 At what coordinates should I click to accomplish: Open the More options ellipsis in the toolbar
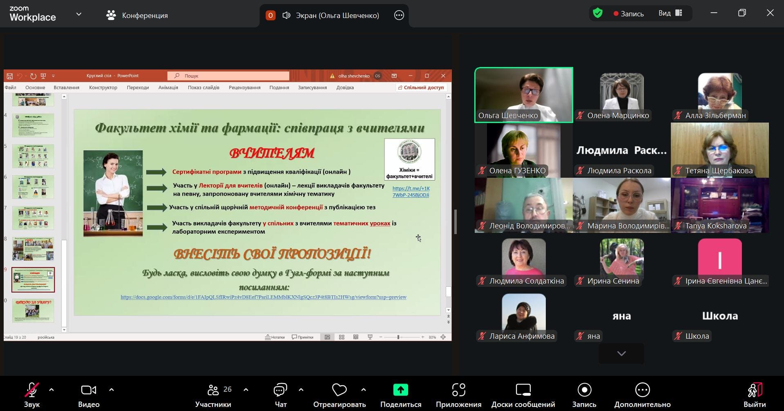click(x=642, y=395)
